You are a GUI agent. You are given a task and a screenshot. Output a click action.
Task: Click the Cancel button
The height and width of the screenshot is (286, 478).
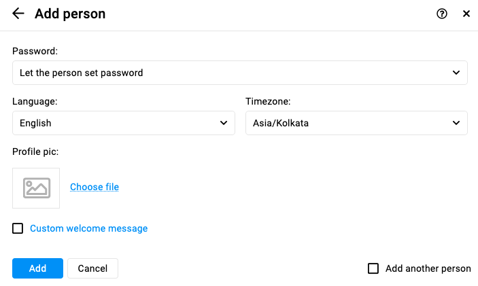(92, 268)
